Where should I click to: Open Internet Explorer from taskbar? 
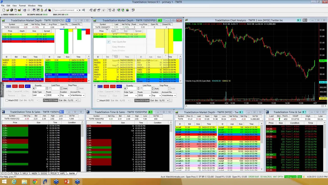pos(14,182)
